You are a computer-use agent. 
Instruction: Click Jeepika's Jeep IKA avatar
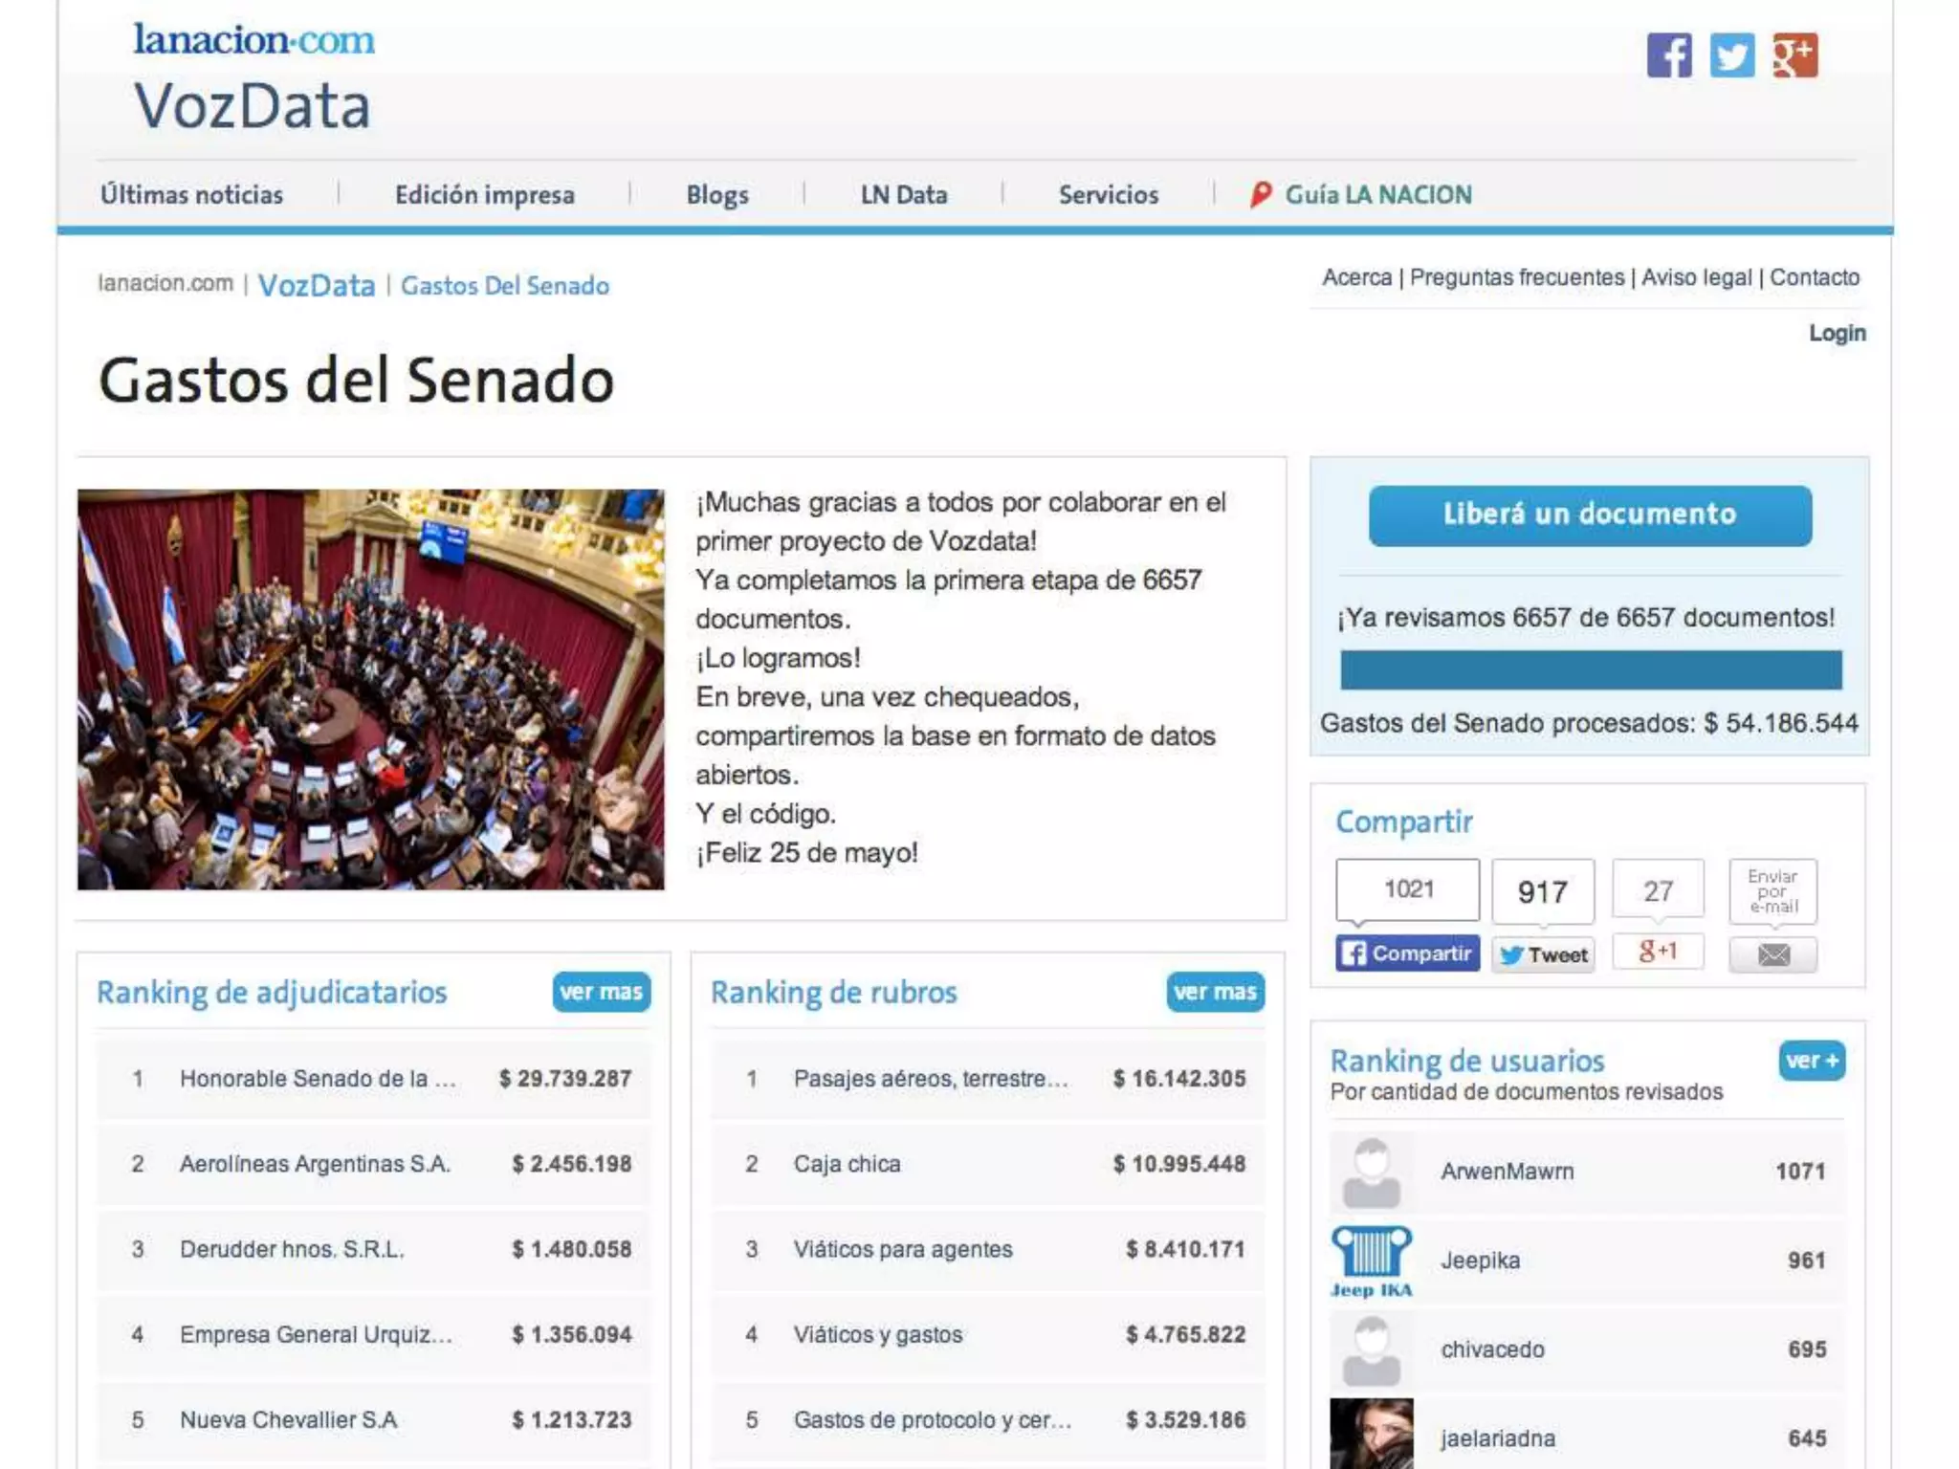(1371, 1261)
